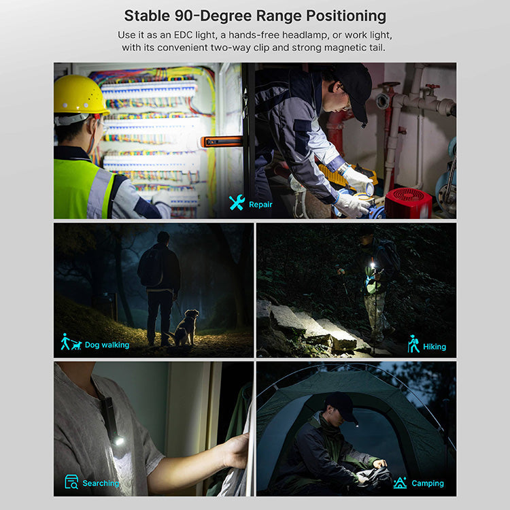Open the hiker on stone steps photo
This screenshot has height=510, width=510.
click(356, 290)
